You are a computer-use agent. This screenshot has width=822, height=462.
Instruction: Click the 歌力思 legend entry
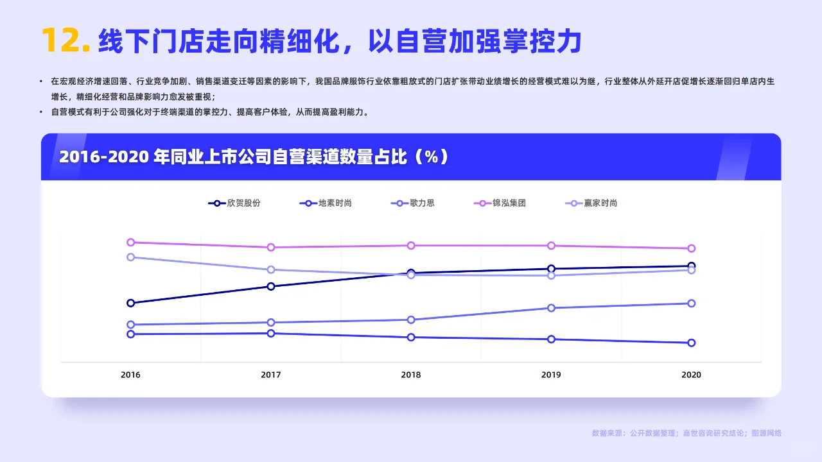pyautogui.click(x=412, y=203)
